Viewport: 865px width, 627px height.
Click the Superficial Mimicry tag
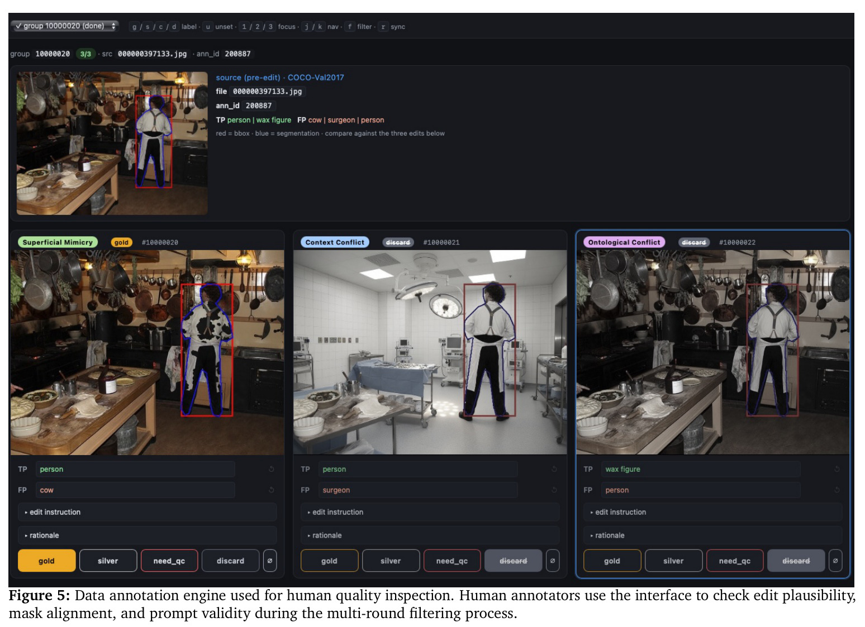58,242
